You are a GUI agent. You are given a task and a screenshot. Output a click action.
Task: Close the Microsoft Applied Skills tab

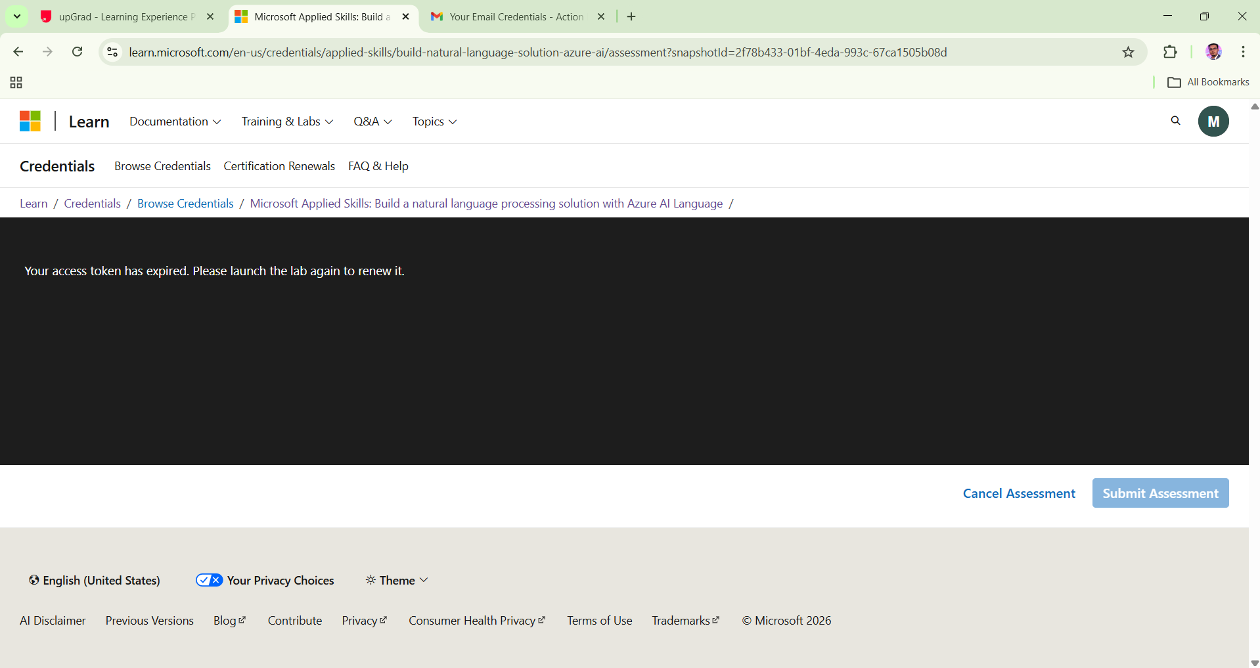coord(406,16)
